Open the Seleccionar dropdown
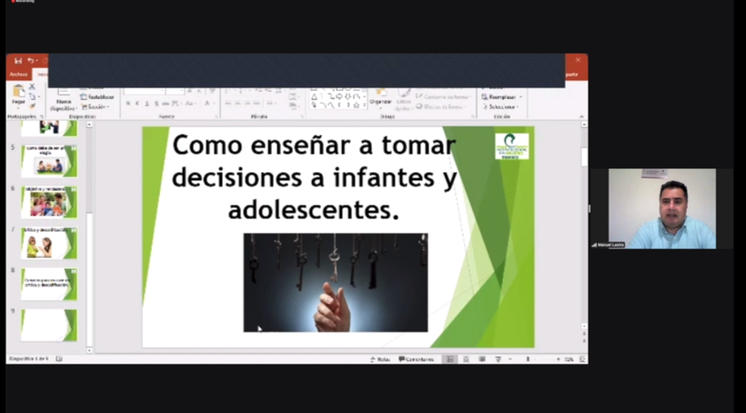 500,107
